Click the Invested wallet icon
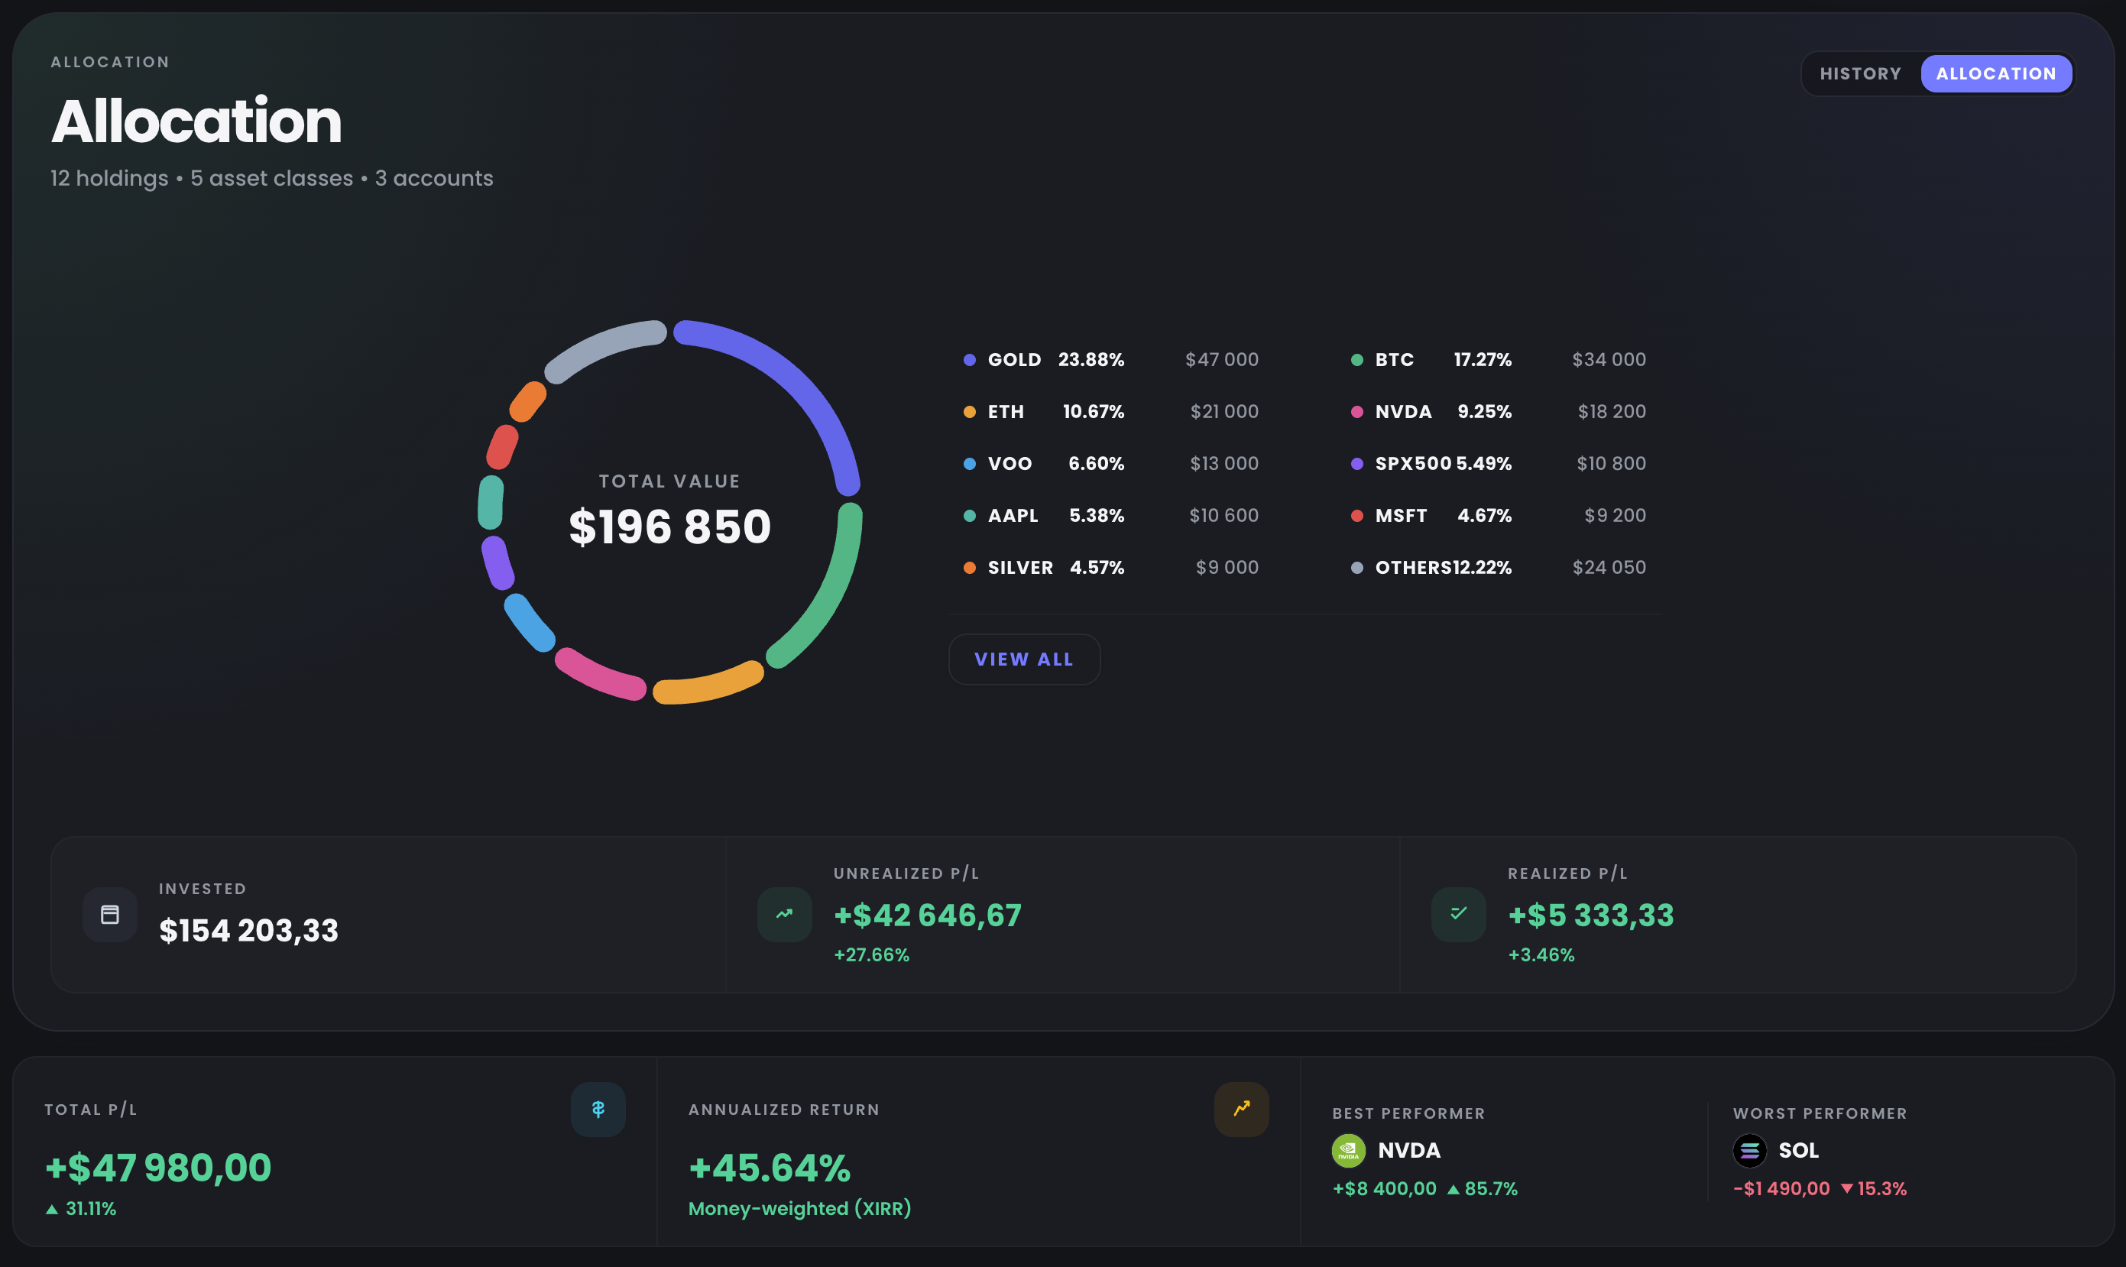Screen dimensions: 2126x1267 (110, 915)
